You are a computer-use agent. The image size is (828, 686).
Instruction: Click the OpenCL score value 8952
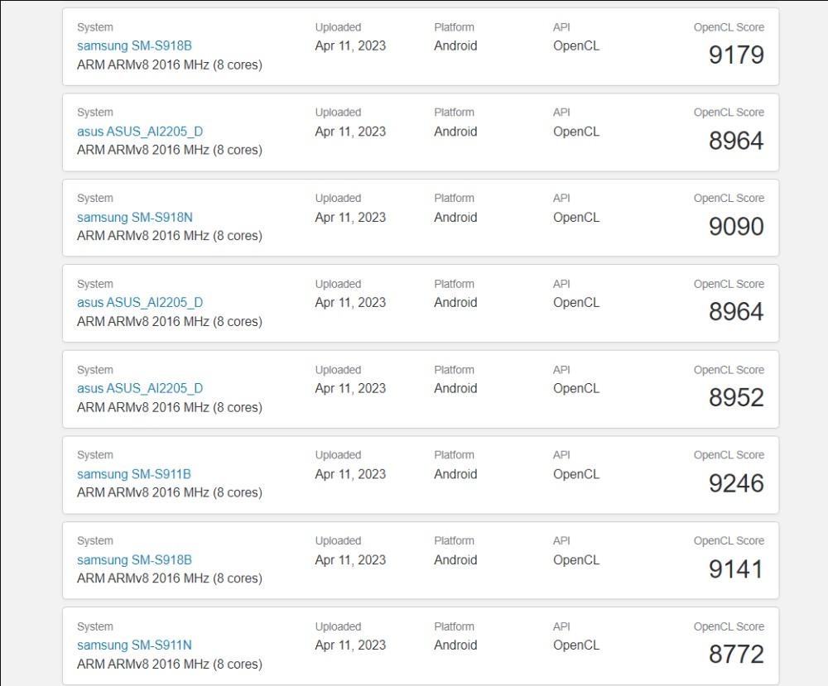coord(735,398)
